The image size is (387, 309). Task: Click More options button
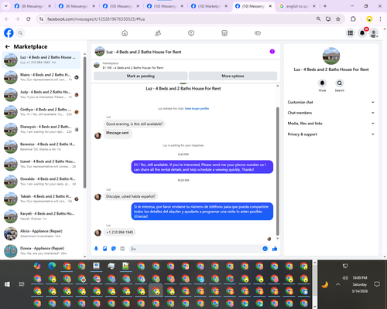[x=233, y=76]
